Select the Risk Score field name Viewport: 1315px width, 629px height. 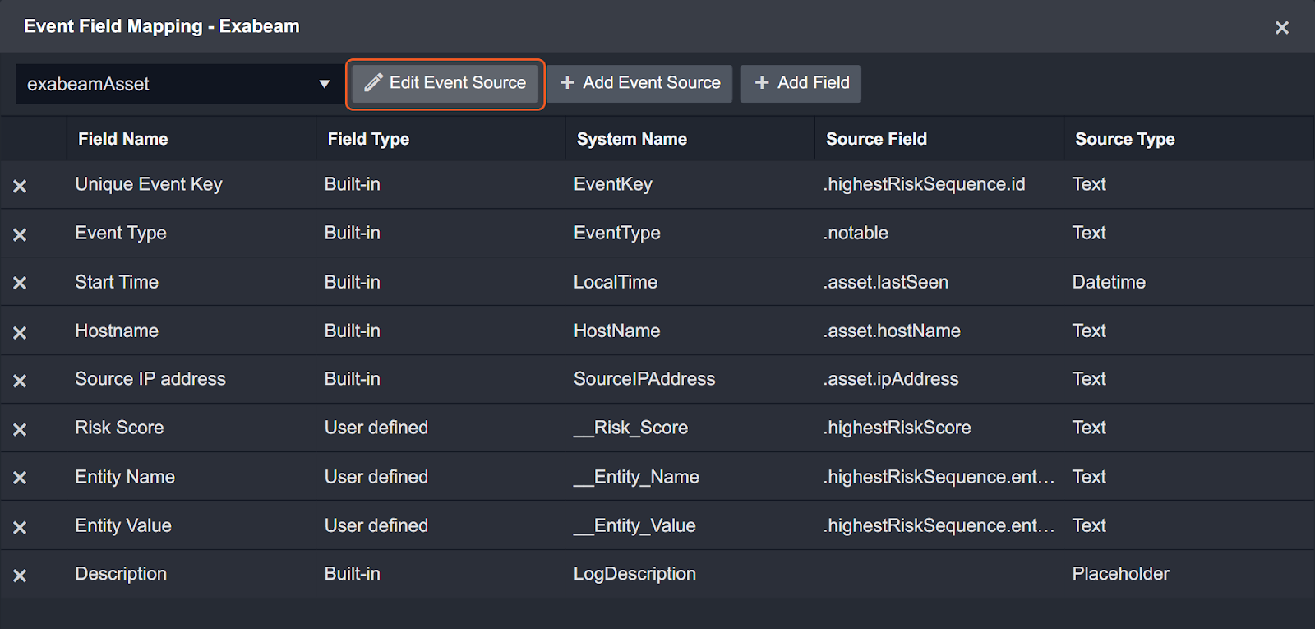click(x=119, y=428)
